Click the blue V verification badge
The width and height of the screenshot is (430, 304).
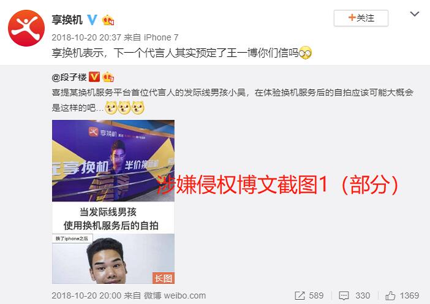(x=92, y=20)
